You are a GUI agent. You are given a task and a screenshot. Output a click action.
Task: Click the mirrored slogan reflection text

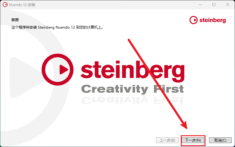pos(133,100)
